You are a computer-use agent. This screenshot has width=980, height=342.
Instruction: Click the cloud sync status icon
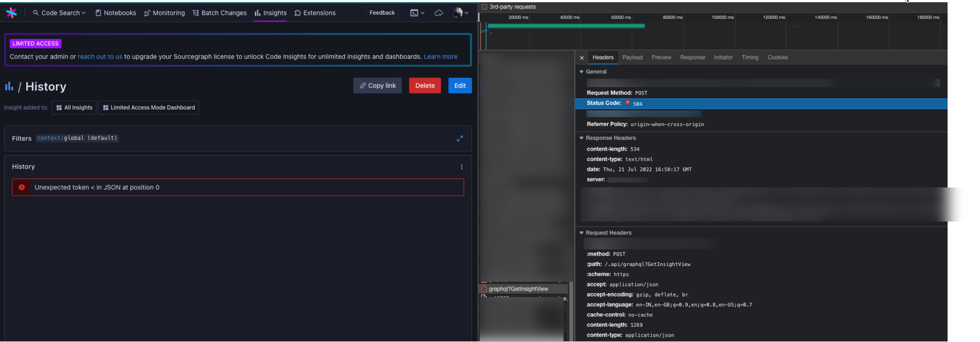(439, 13)
